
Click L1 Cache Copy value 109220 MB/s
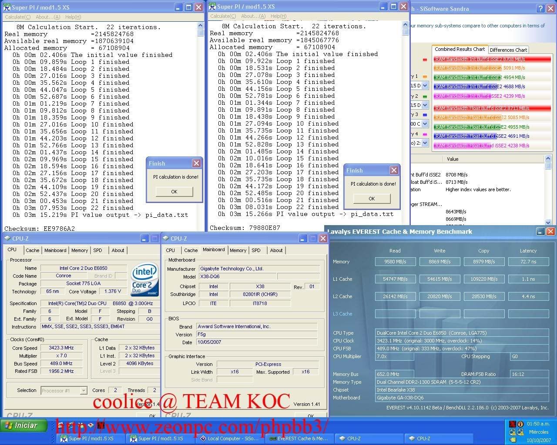tap(484, 279)
